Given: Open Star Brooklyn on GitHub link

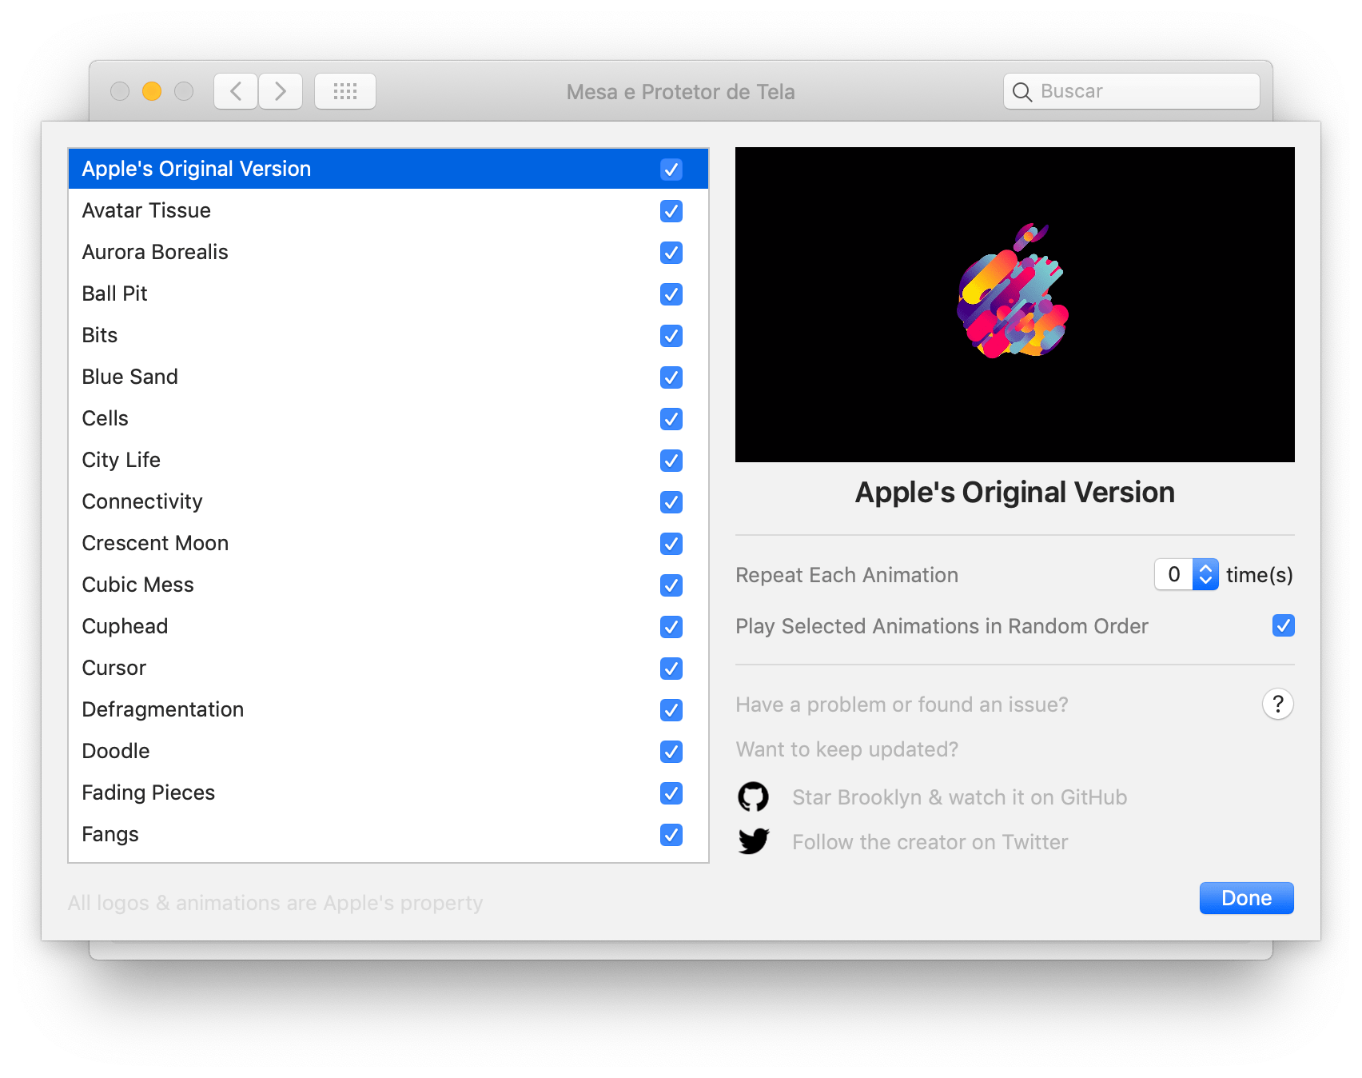Looking at the screenshot, I should click(x=960, y=797).
